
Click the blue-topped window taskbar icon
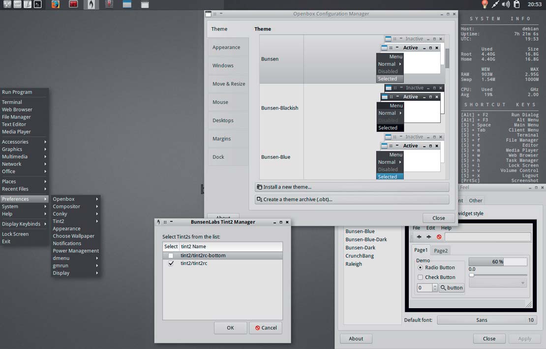point(127,4)
